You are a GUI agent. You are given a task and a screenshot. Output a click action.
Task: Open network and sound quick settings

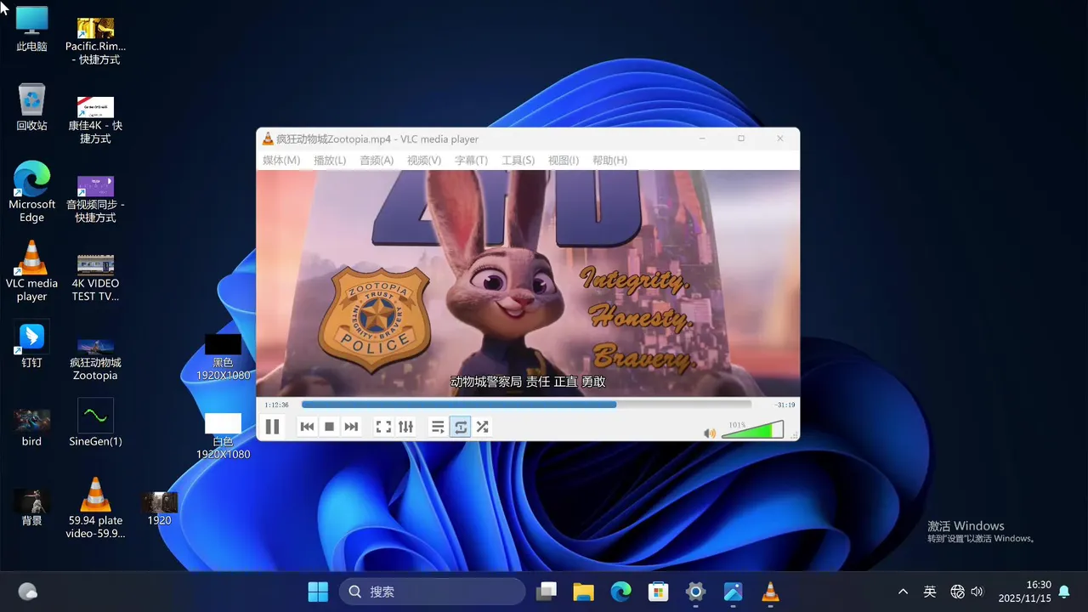pyautogui.click(x=966, y=592)
